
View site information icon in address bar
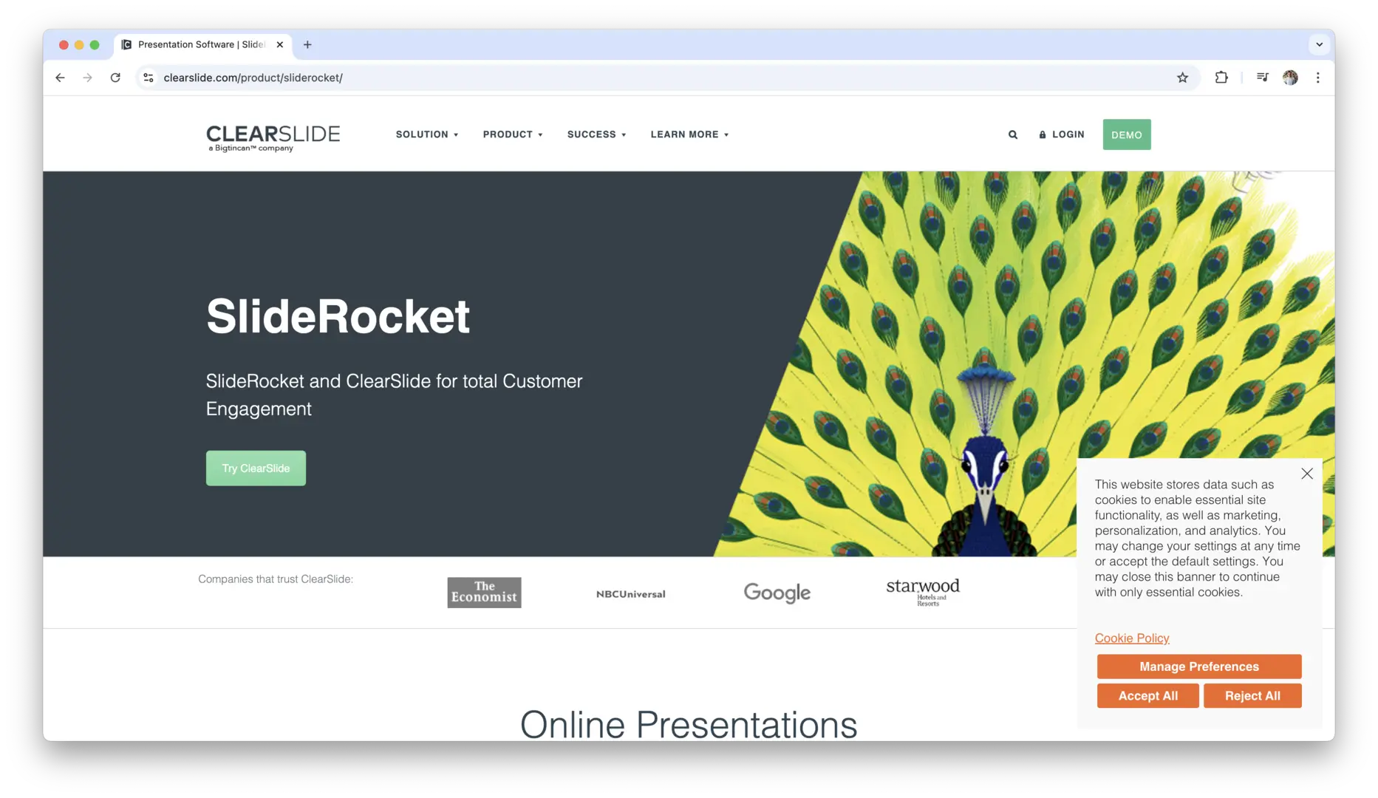point(149,78)
